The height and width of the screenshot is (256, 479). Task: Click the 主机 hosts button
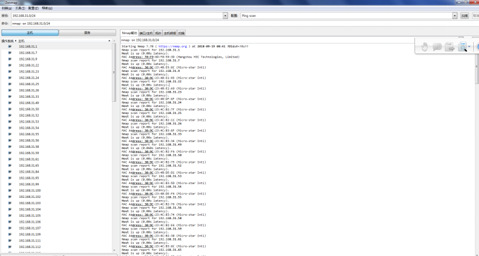pyautogui.click(x=29, y=33)
